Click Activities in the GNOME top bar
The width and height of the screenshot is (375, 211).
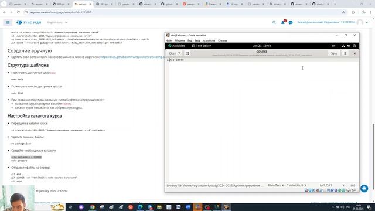[x=176, y=46]
